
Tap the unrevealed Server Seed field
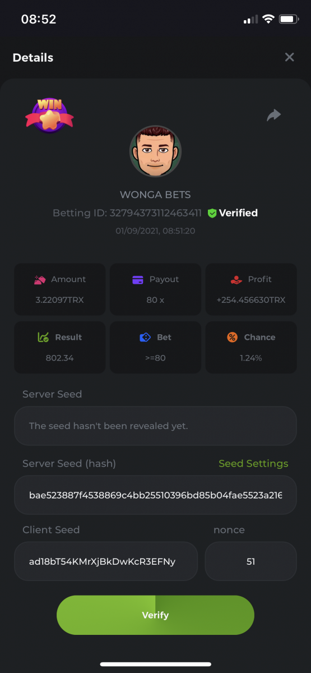click(x=155, y=426)
